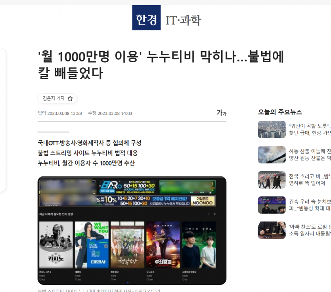
Task: Click the previous arrow in the screenshot carousel
Action: [209, 214]
